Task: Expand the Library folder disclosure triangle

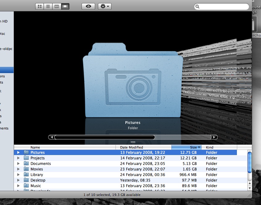Action: coord(18,174)
